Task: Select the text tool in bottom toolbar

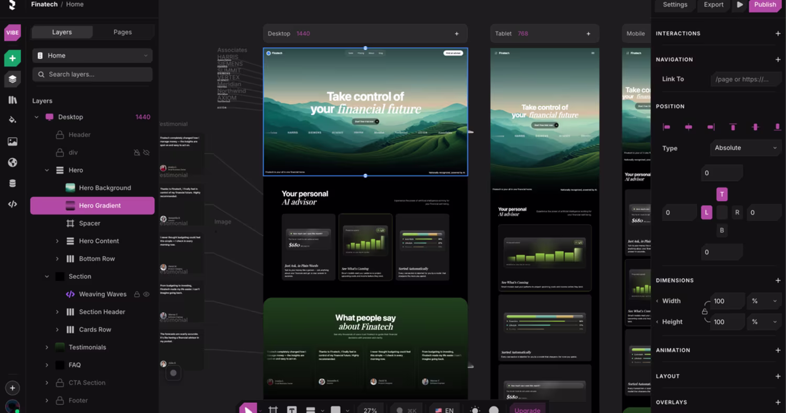Action: 292,410
